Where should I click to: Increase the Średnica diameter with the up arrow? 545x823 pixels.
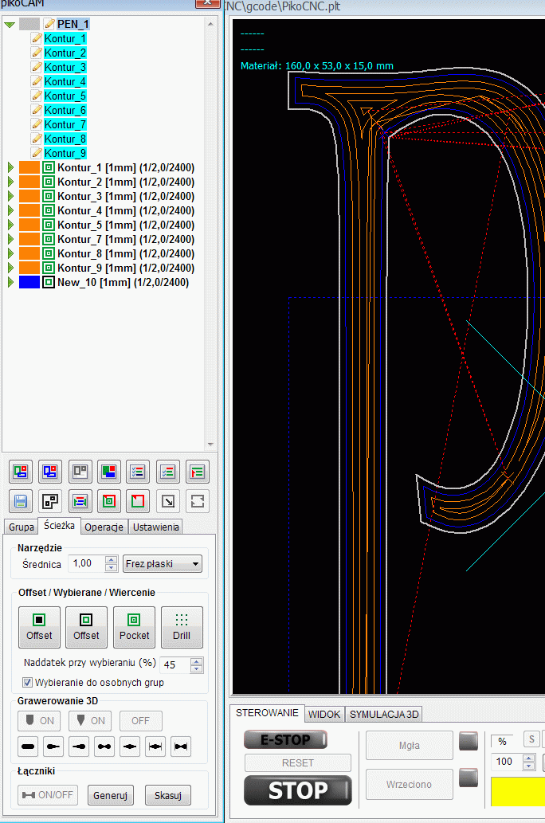click(111, 560)
